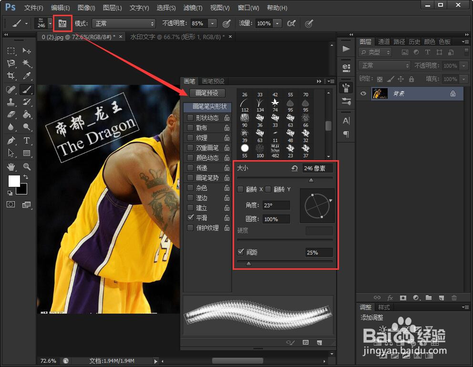Enable the 颜色动态 checkbox
The height and width of the screenshot is (367, 473).
coord(190,158)
